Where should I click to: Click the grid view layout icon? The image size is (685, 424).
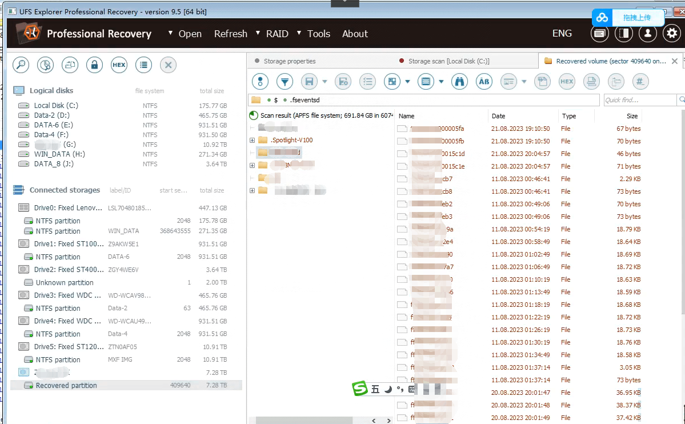pyautogui.click(x=392, y=81)
